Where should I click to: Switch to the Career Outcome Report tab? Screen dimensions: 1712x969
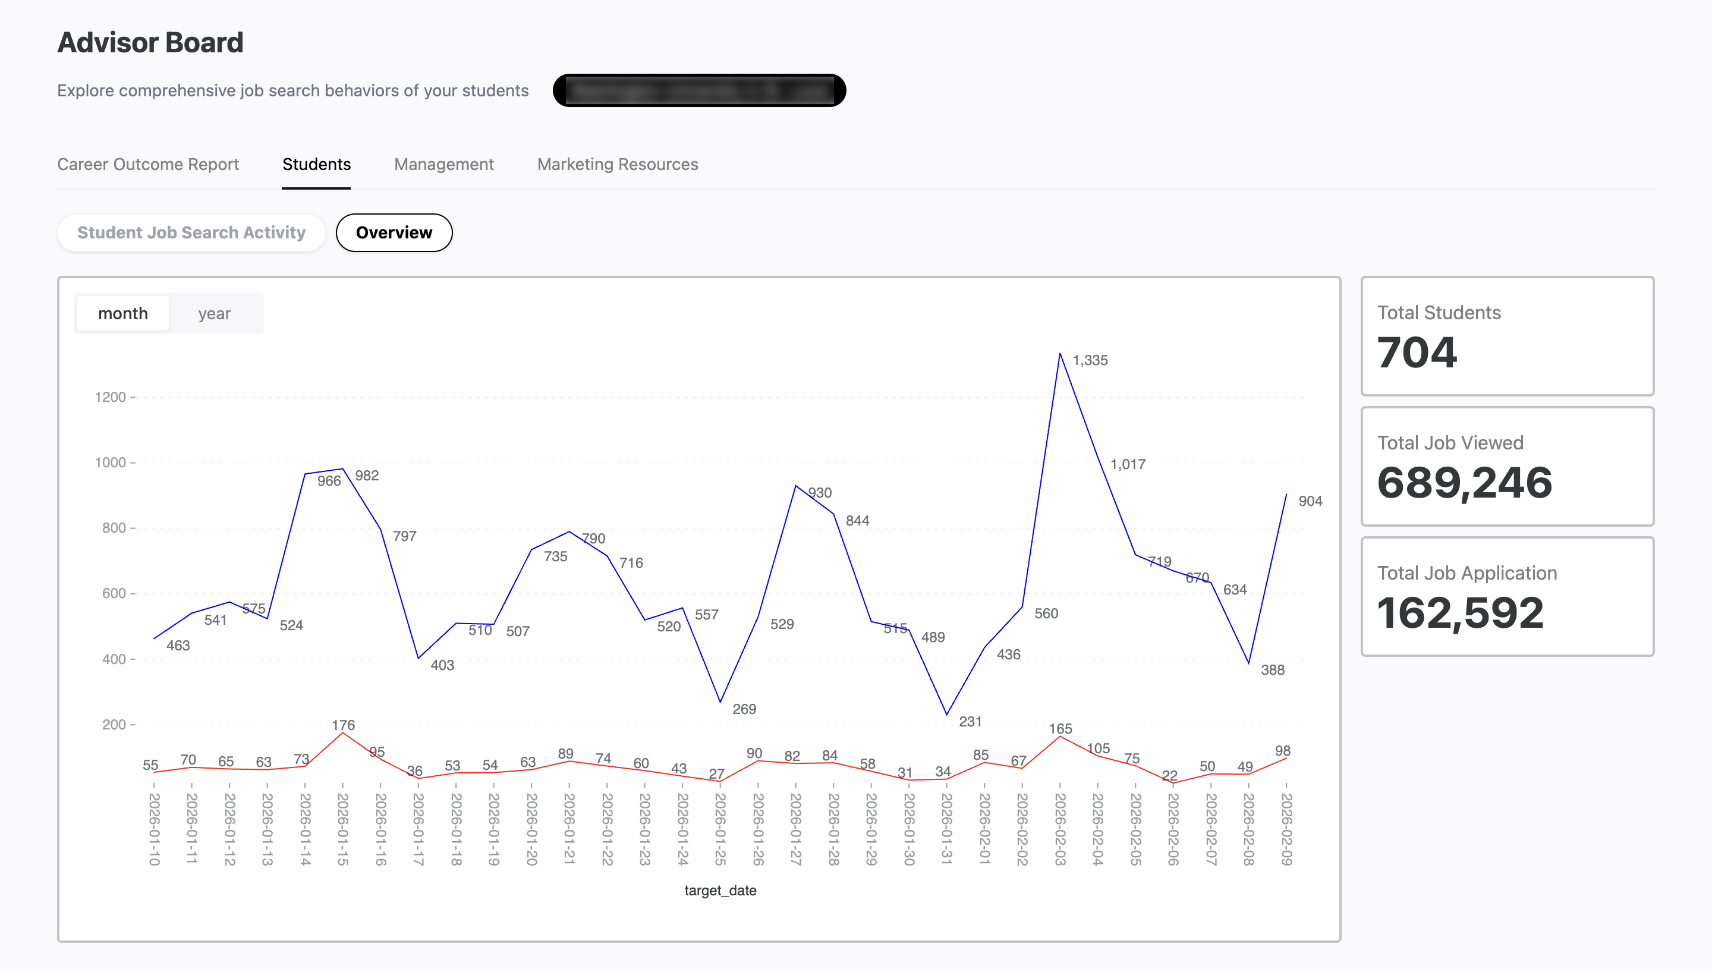(149, 163)
